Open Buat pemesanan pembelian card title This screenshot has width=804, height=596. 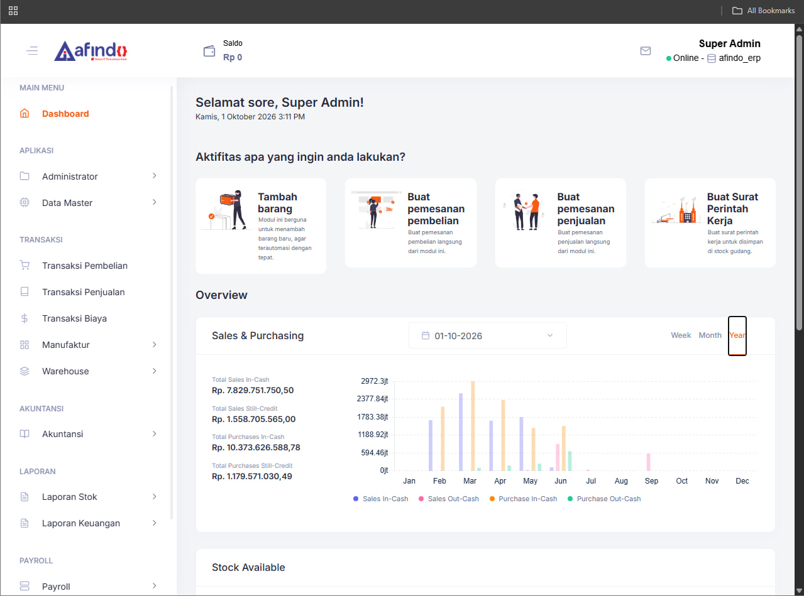[x=436, y=209]
